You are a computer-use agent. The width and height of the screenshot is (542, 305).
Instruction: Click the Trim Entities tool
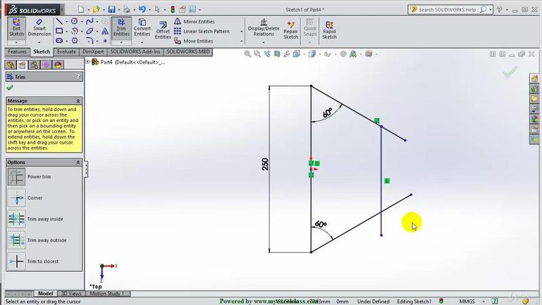121,28
